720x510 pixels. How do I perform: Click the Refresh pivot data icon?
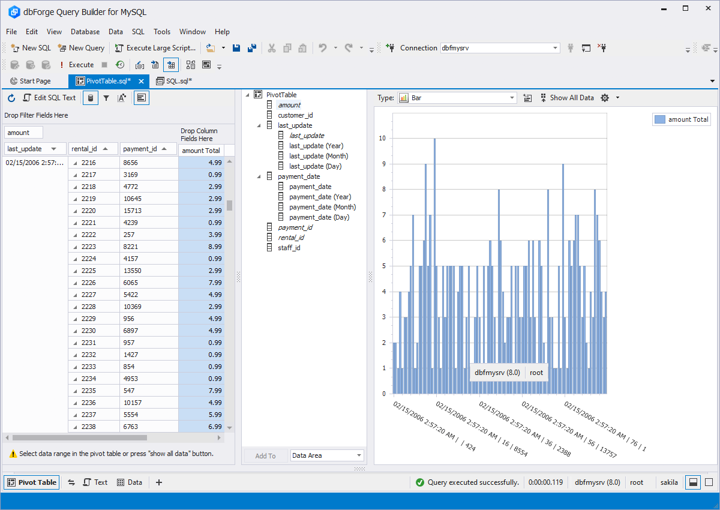[x=11, y=98]
